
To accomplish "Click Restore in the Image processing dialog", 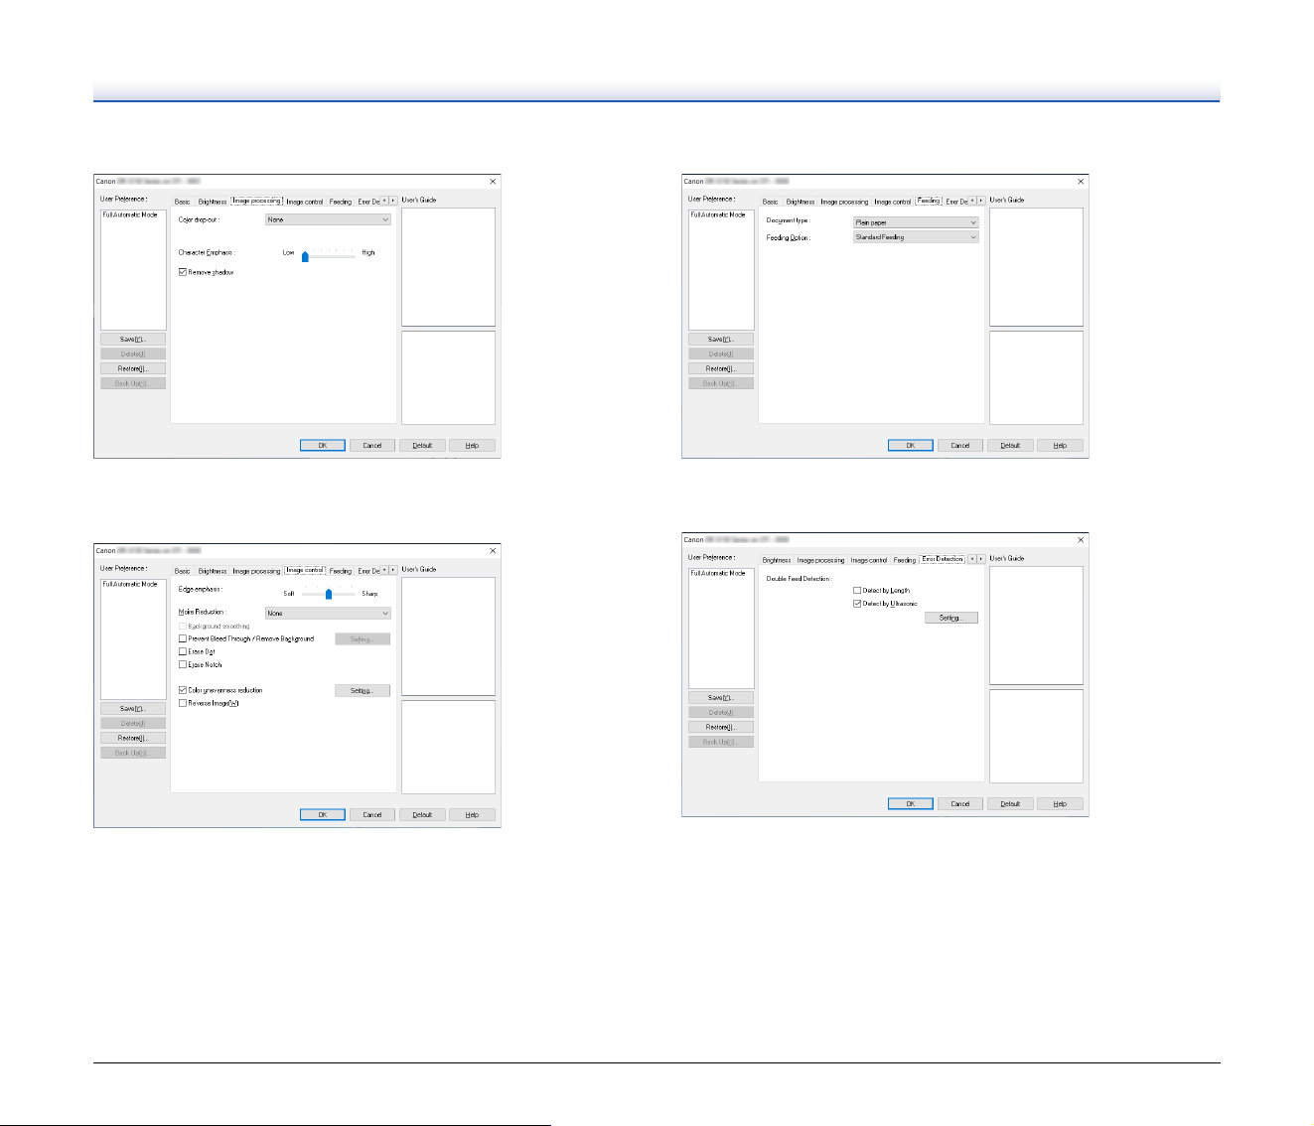I will 133,368.
